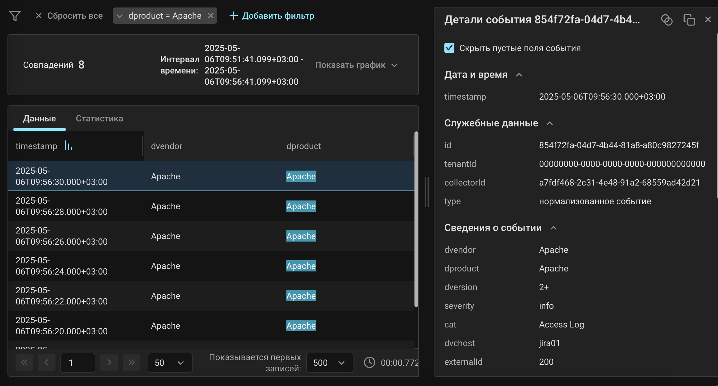Click the filter funnel icon
This screenshot has width=718, height=386.
click(15, 16)
